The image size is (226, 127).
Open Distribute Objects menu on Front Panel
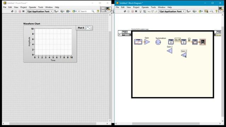[62, 11]
